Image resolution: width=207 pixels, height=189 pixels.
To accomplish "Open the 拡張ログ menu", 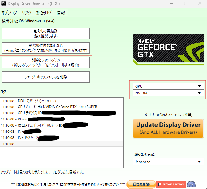I will click(44, 13).
